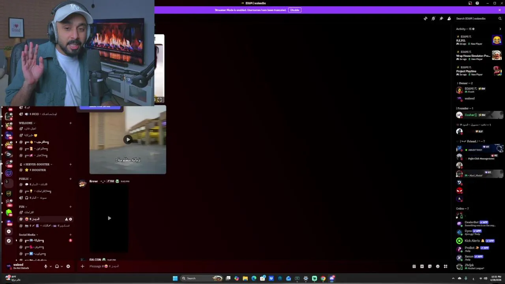
Task: Open Xenon bot in the member list
Action: [479, 258]
